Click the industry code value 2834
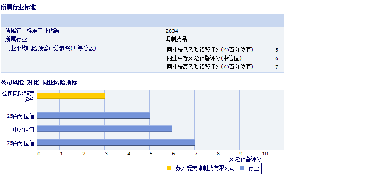Screen dimensions: 367x177 tap(172, 31)
